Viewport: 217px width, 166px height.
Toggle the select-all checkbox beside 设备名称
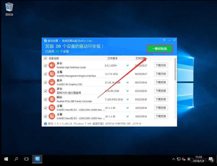45,58
